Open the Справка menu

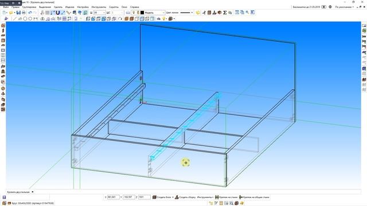pyautogui.click(x=134, y=7)
